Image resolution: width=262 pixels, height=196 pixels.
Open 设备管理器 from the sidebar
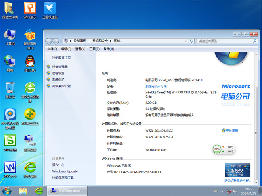[60, 67]
